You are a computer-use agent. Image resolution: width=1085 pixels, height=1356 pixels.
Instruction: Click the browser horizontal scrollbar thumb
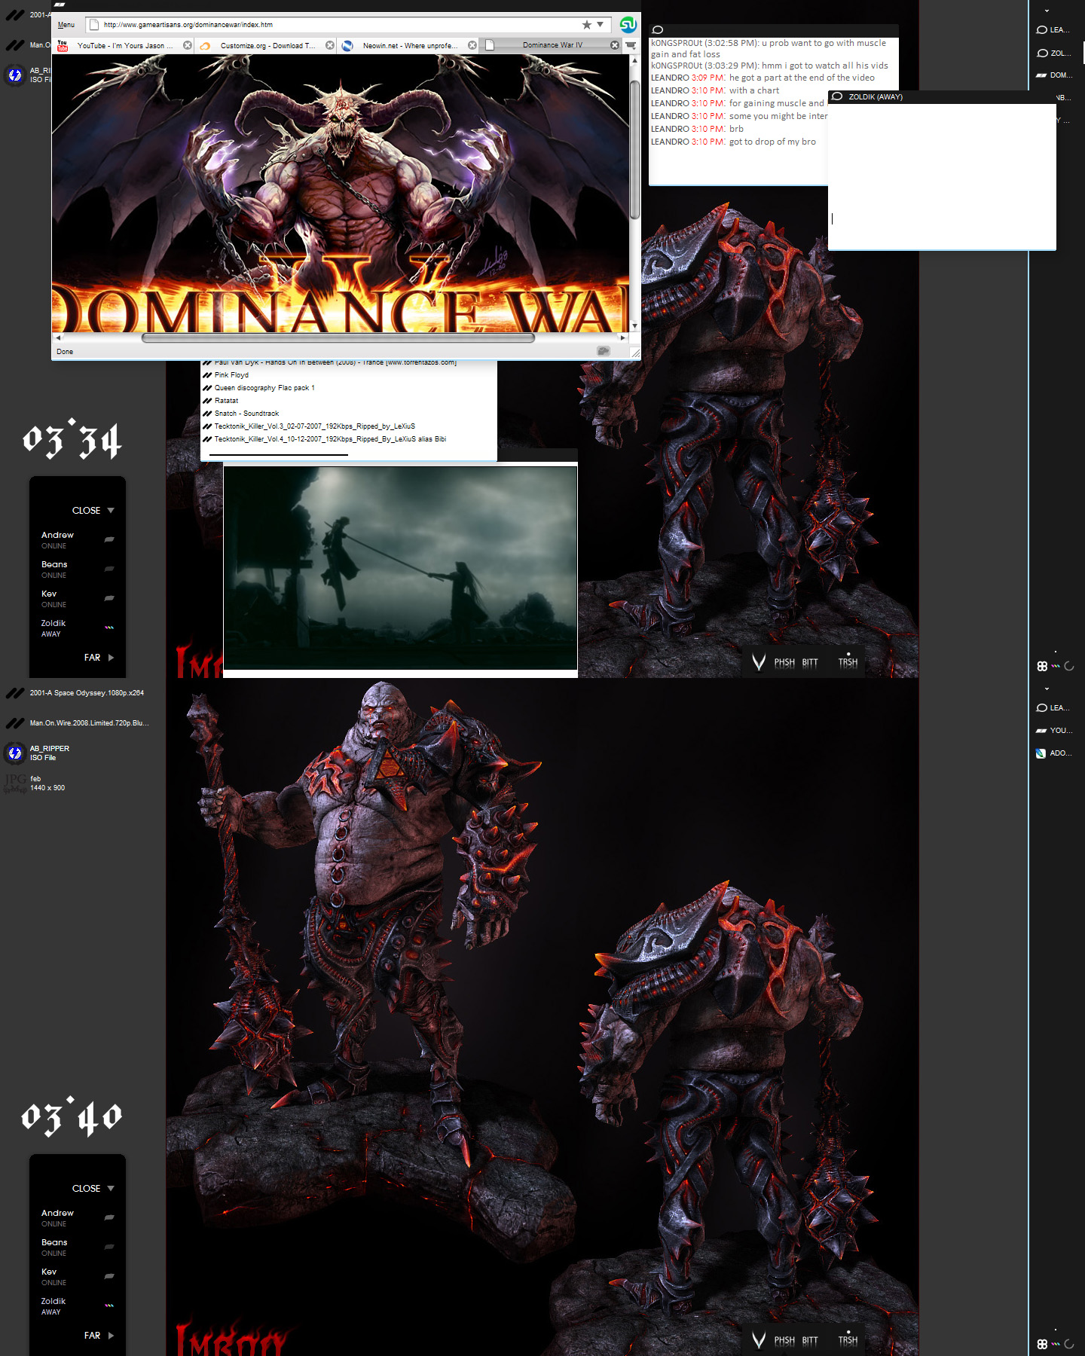(338, 338)
